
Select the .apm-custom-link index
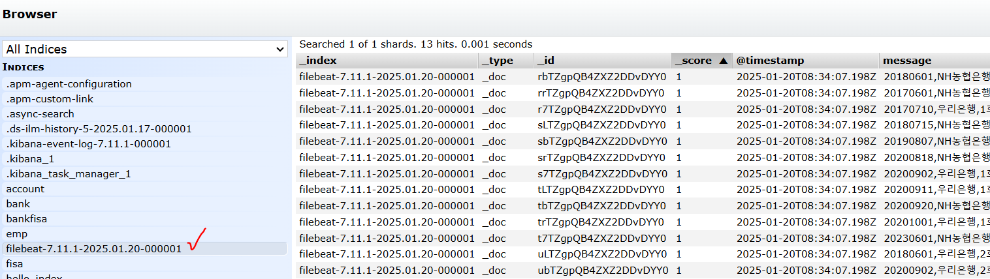pos(50,99)
